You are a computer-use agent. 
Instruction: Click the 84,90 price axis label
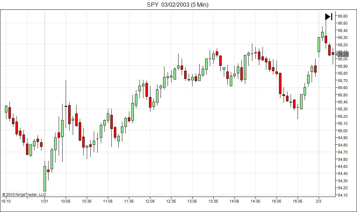click(343, 138)
